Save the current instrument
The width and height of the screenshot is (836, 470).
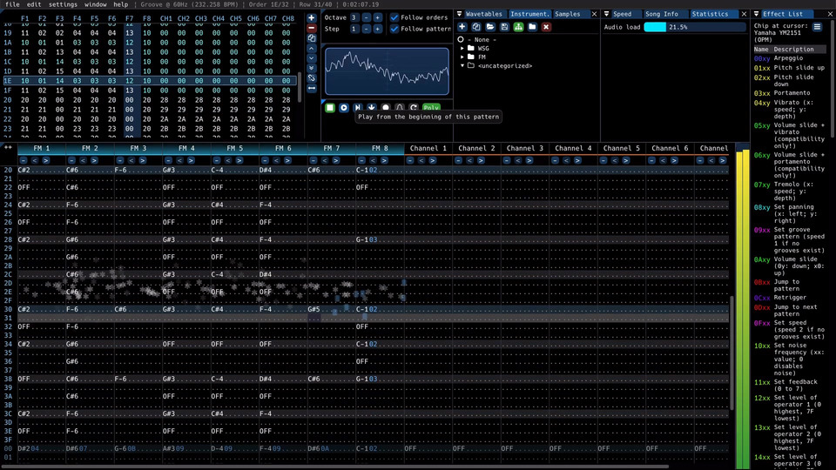504,27
